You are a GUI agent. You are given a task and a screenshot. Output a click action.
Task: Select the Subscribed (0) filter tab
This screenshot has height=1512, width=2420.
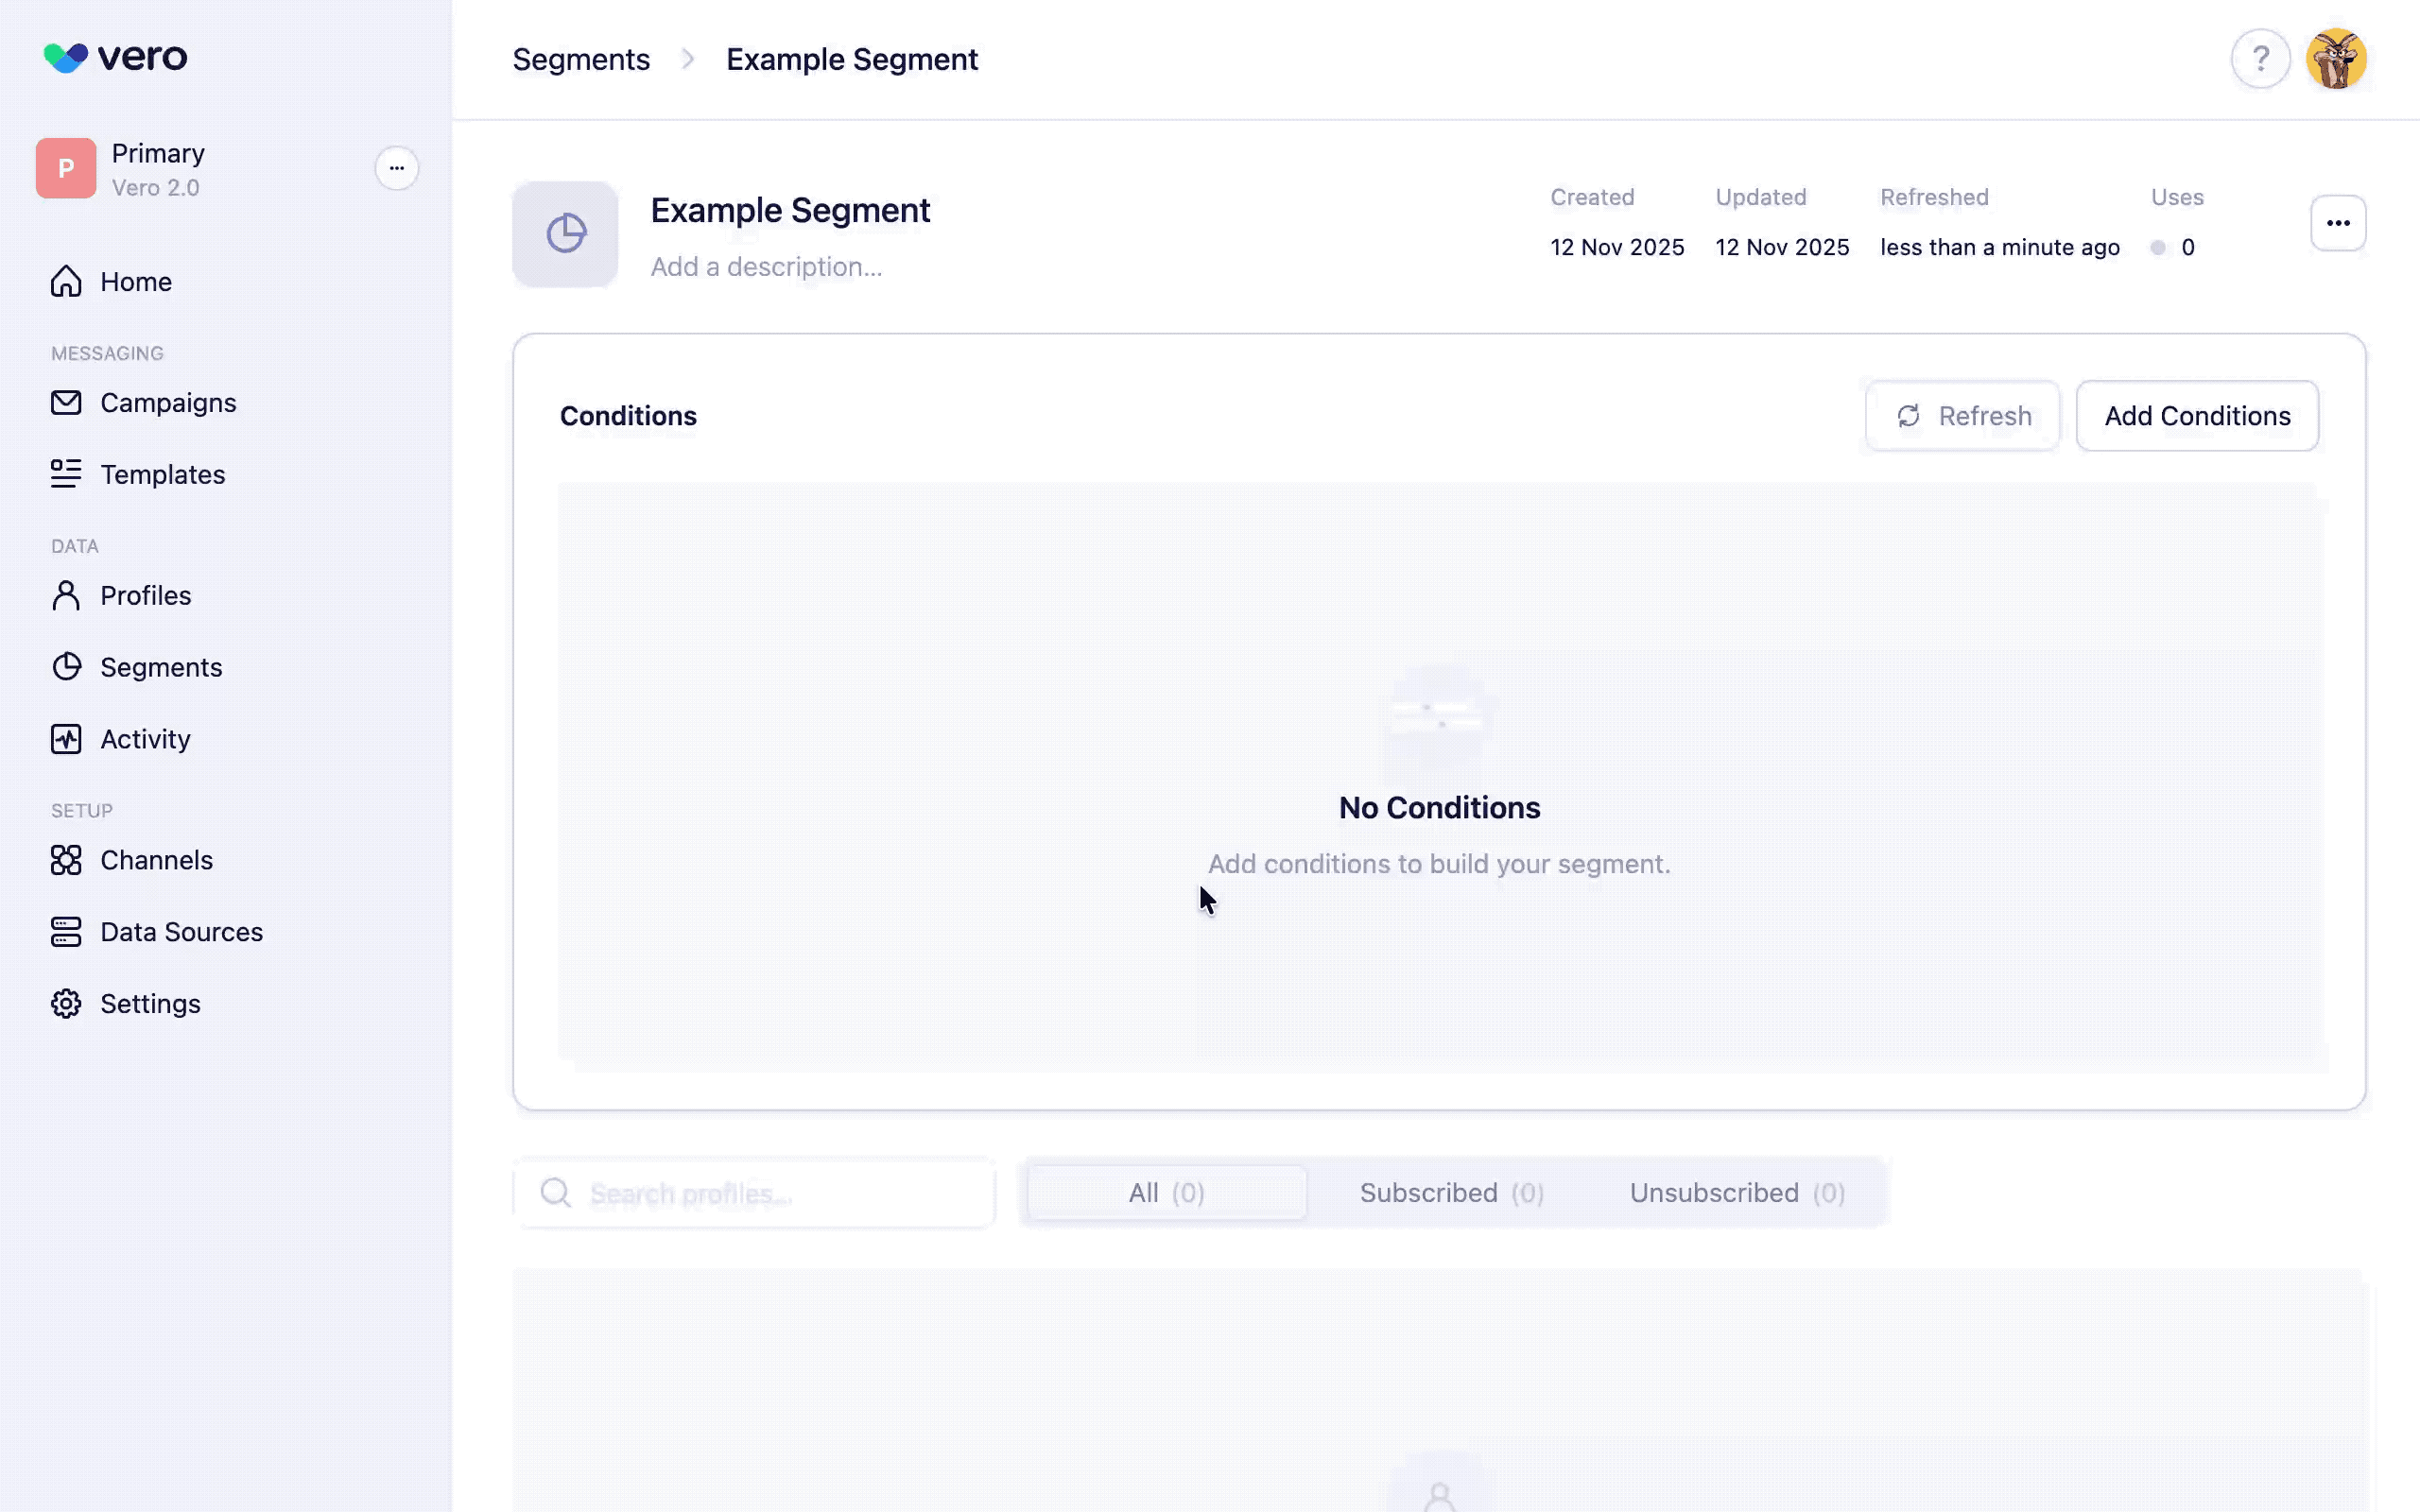pos(1451,1193)
